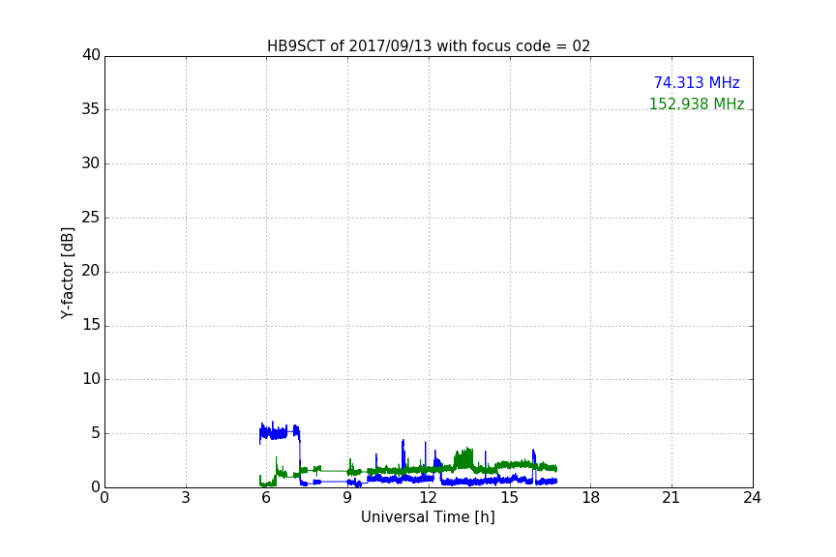Image resolution: width=836 pixels, height=557 pixels.
Task: Click the x-axis tick label '15'
Action: (x=509, y=498)
